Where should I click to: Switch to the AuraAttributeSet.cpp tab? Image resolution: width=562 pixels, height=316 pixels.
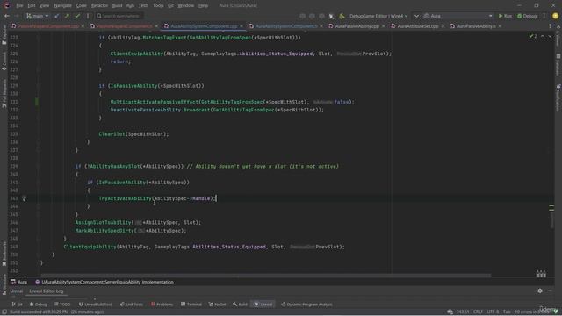(418, 26)
